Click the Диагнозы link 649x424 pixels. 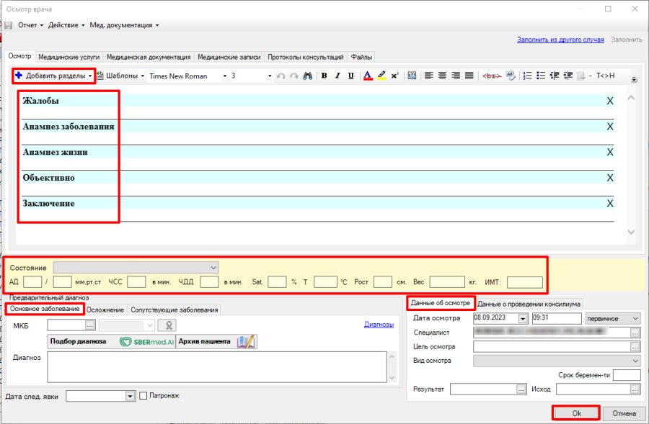[x=379, y=325]
